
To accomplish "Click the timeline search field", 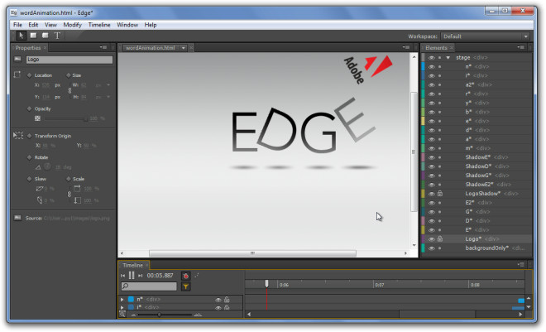I will (149, 286).
